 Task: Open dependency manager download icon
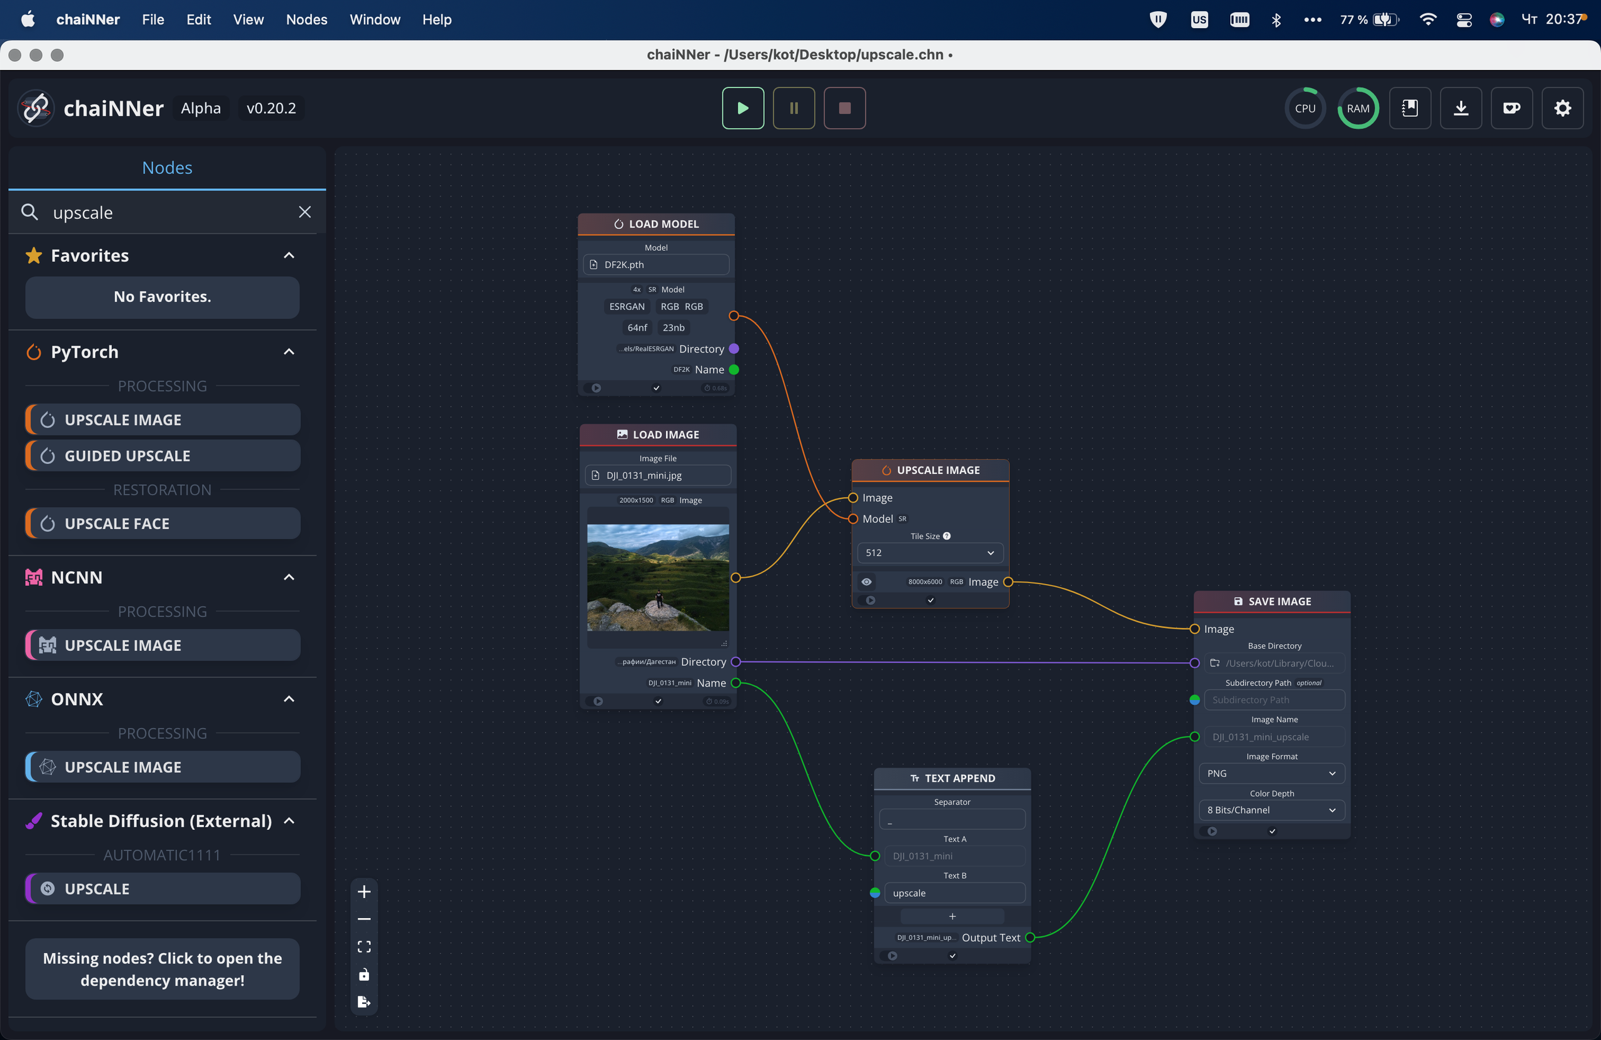(x=1460, y=108)
